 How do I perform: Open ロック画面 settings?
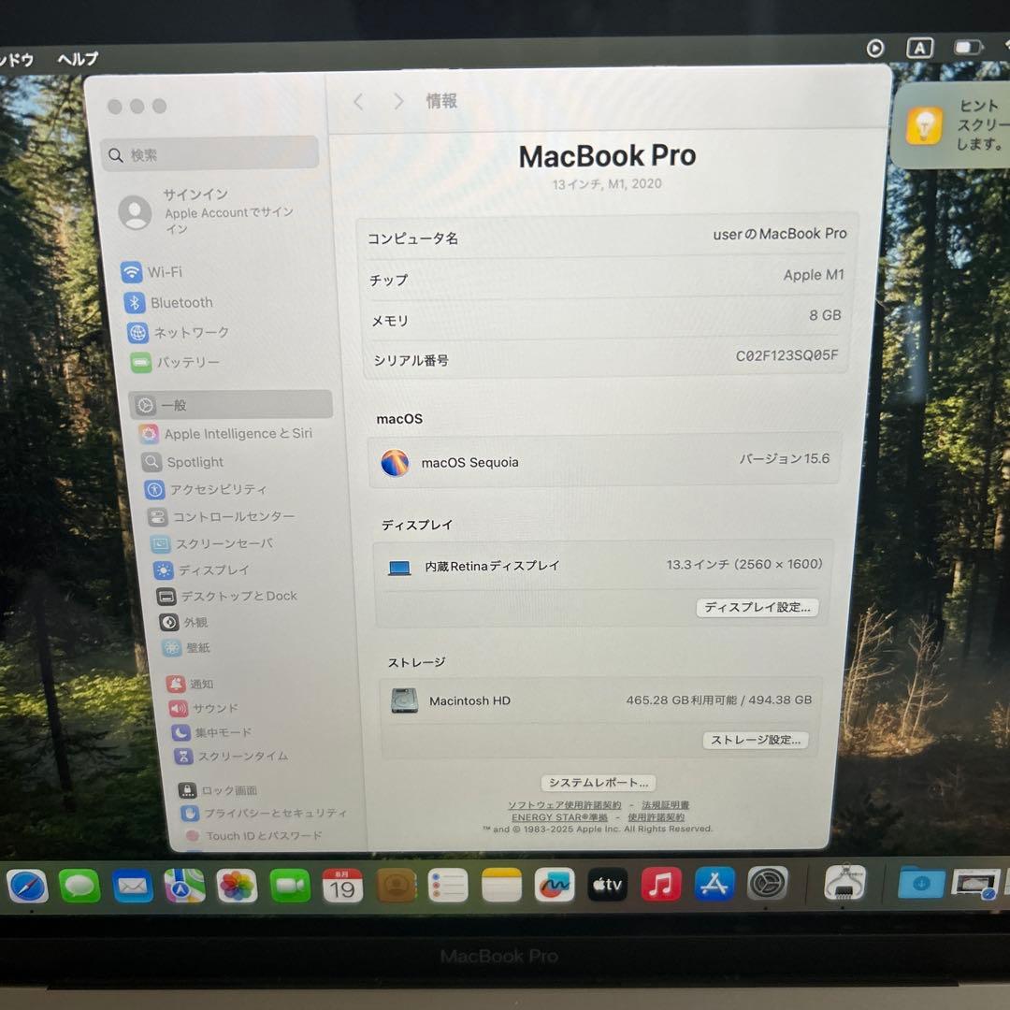pos(218,789)
